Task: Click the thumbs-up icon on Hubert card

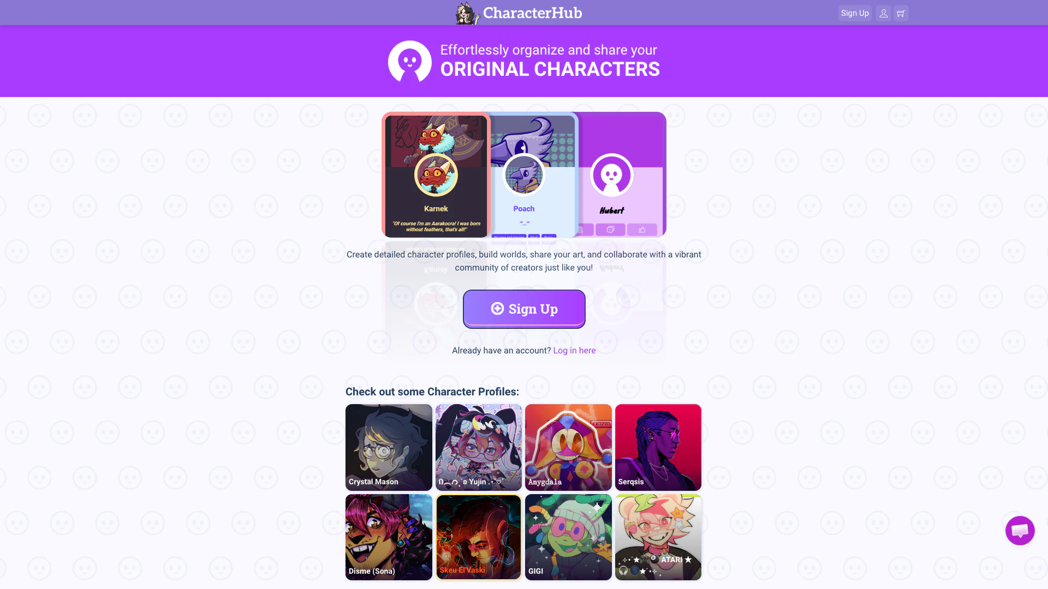Action: pyautogui.click(x=642, y=230)
